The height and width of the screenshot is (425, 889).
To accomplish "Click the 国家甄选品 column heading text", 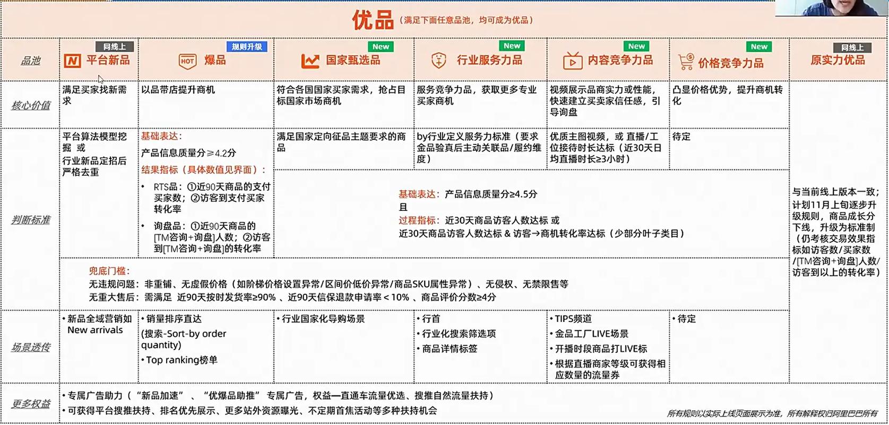I will tap(353, 60).
